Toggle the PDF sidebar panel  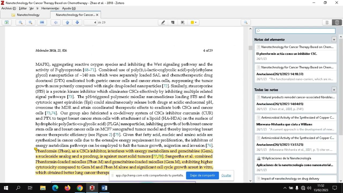coord(7,23)
